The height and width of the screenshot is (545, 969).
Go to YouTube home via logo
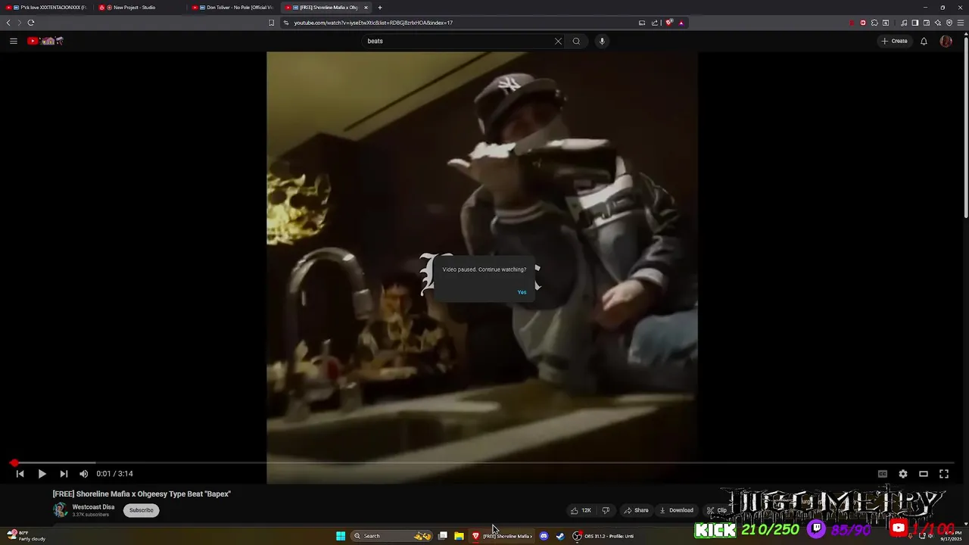point(45,41)
